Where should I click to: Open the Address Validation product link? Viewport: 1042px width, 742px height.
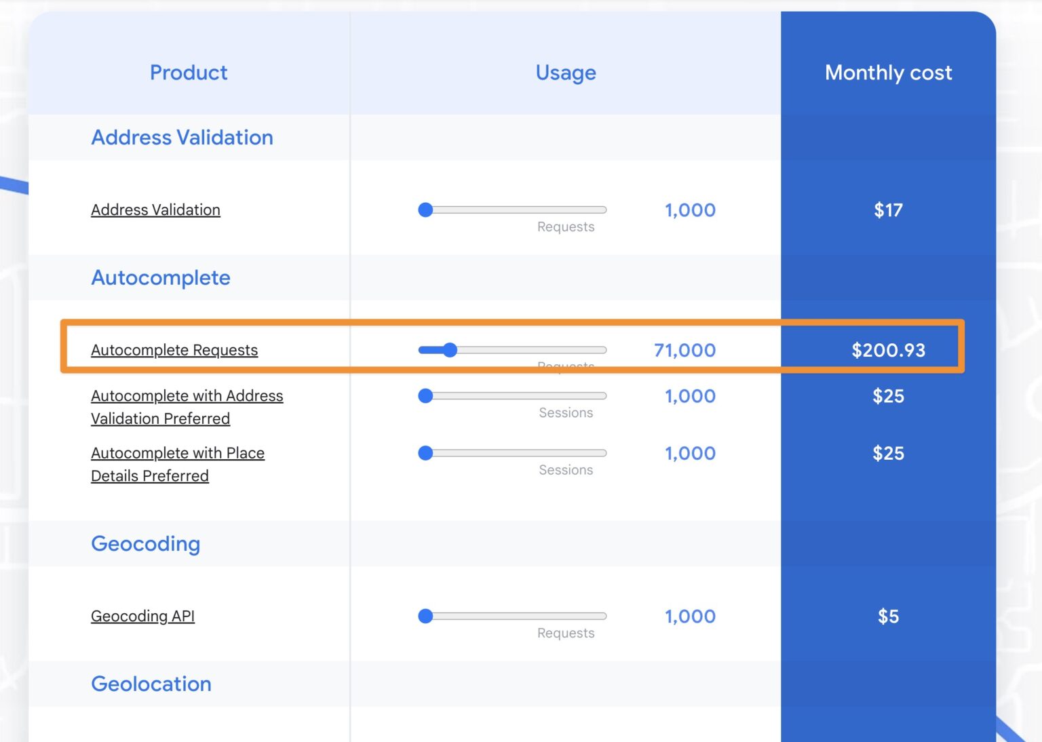click(x=155, y=210)
